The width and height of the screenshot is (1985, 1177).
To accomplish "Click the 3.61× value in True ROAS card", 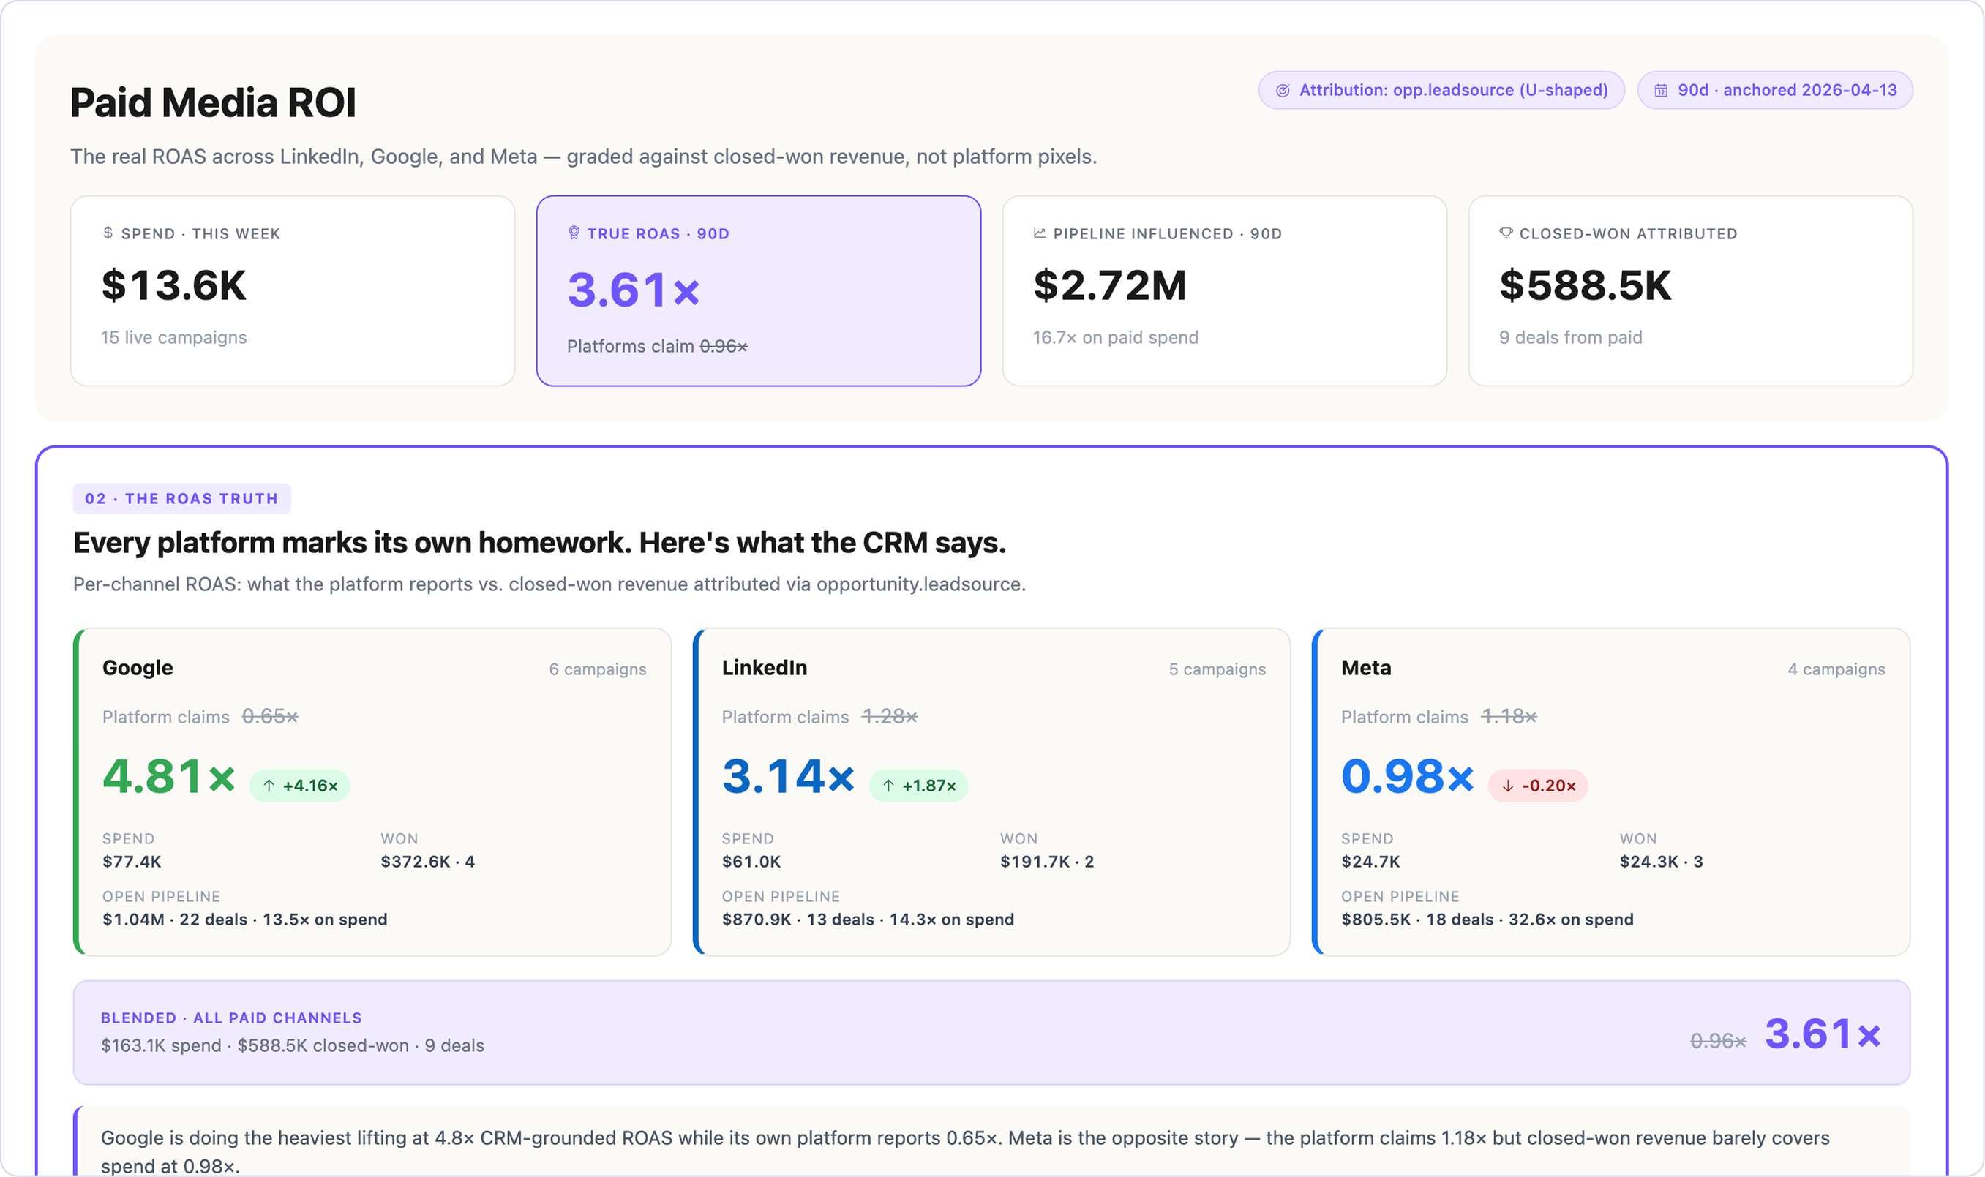I will pyautogui.click(x=634, y=290).
